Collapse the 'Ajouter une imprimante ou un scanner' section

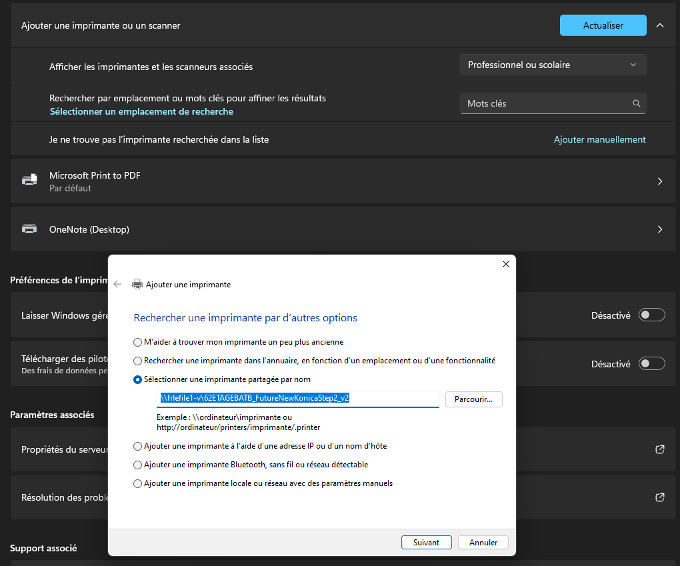(660, 25)
